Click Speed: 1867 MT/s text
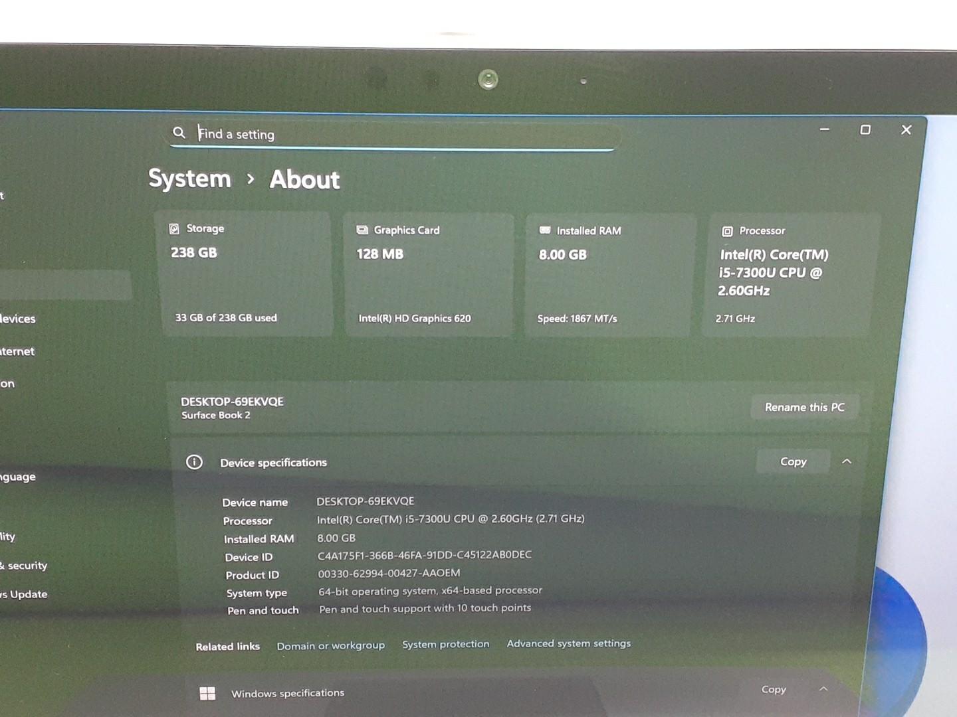957x717 pixels. click(577, 319)
